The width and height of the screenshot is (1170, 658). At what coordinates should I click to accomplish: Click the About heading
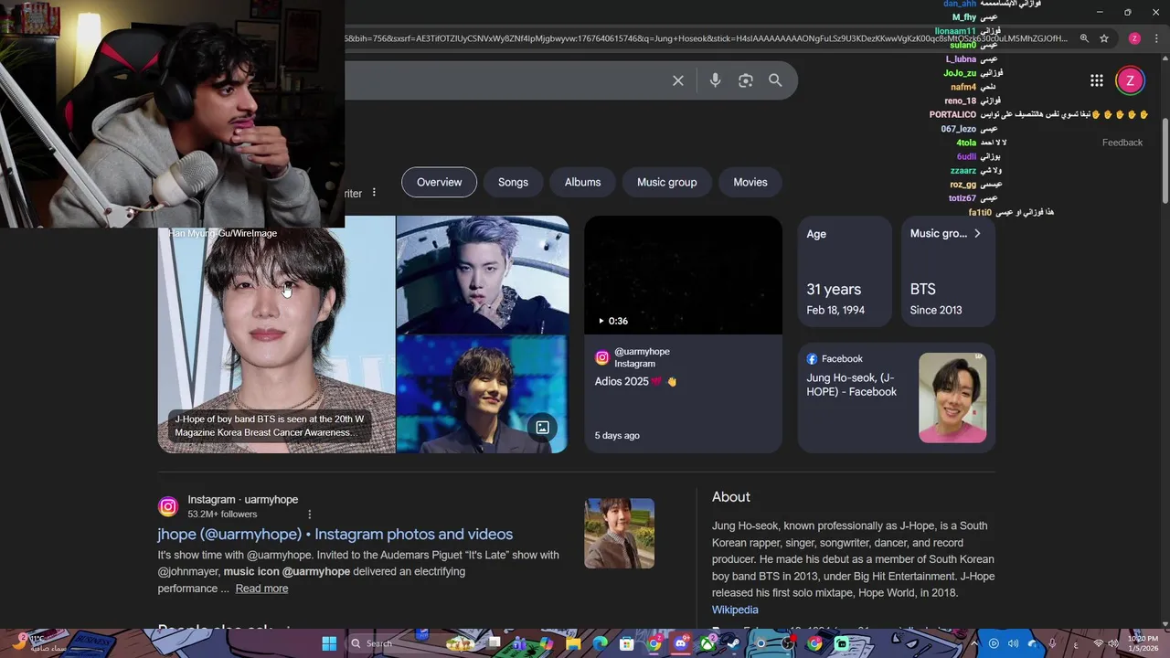[731, 497]
